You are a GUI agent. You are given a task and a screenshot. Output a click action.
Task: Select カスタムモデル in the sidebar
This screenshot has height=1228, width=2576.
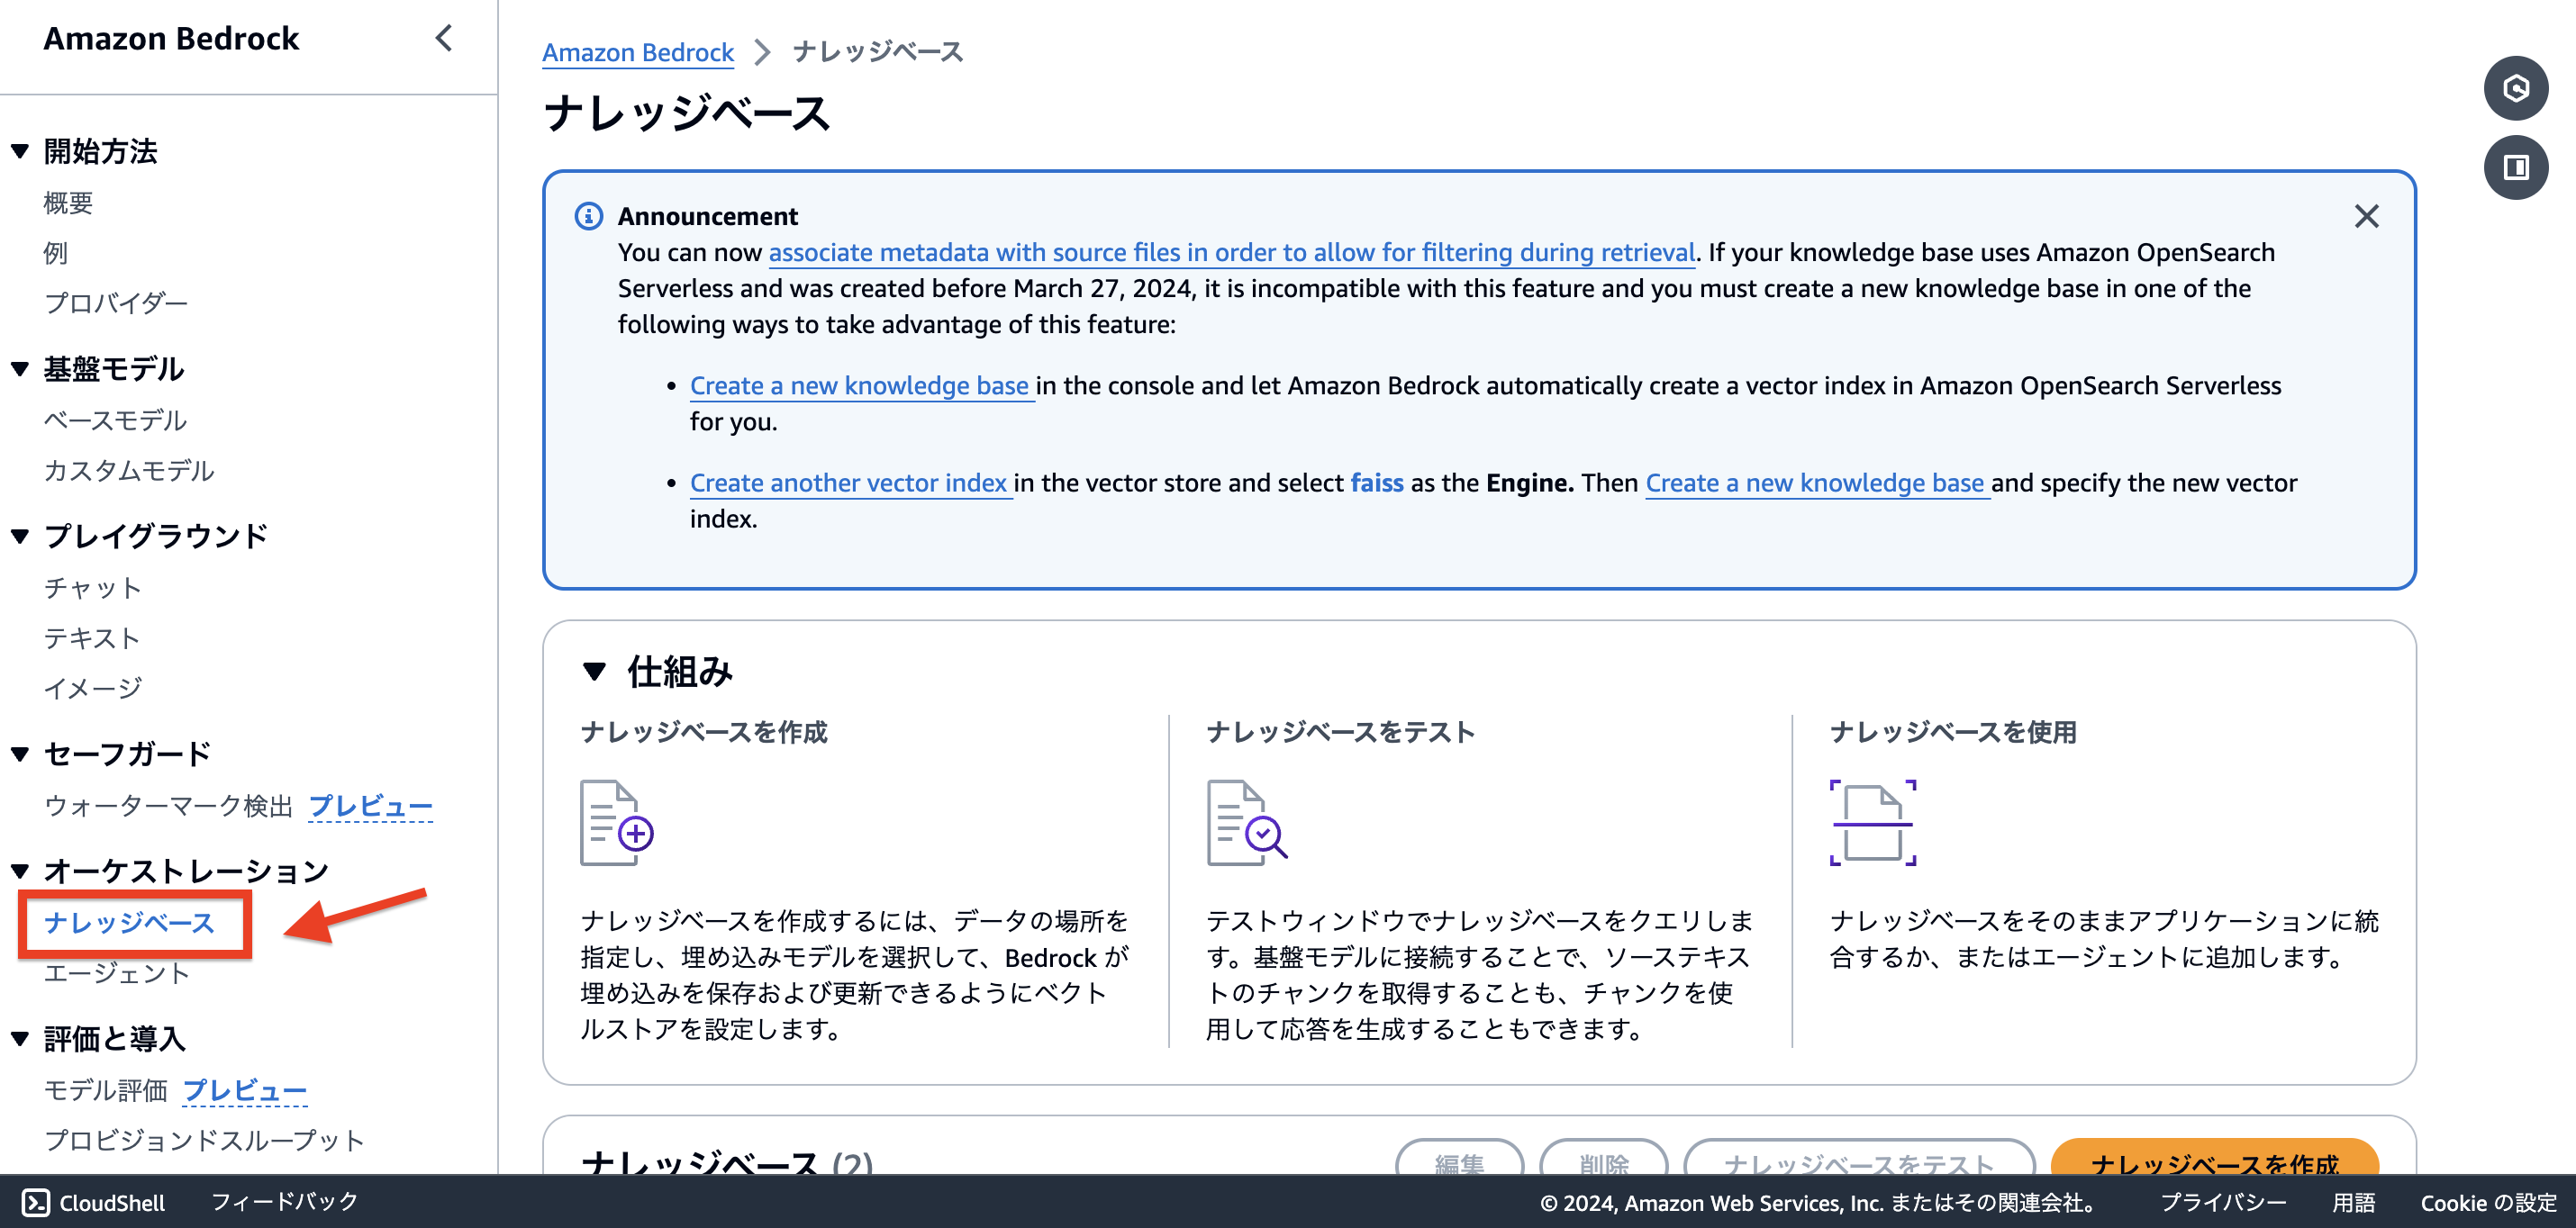tap(129, 470)
